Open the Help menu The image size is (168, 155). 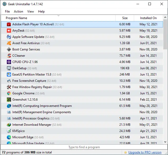[41, 12]
